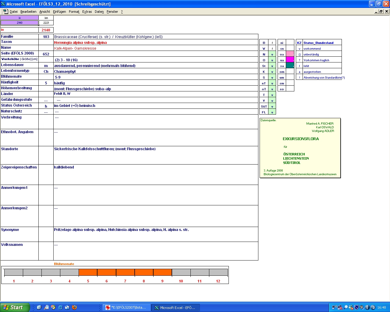Select the Standorte text Sickerfrische Kalkfelsschuttfluren
Image resolution: width=390 pixels, height=312 pixels.
click(x=105, y=149)
